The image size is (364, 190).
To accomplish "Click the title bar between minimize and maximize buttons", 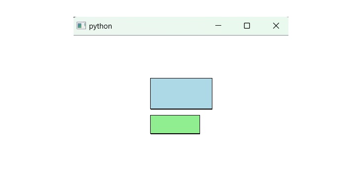I will point(233,26).
